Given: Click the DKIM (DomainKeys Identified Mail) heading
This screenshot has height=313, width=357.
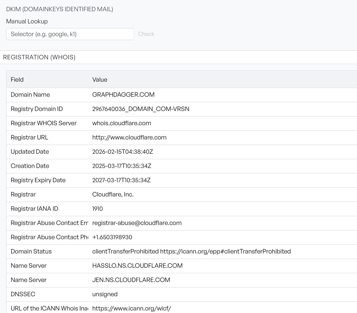Looking at the screenshot, I should point(60,9).
